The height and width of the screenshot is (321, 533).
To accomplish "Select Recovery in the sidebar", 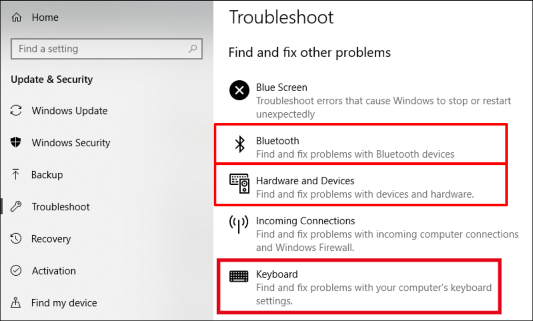I will point(52,239).
